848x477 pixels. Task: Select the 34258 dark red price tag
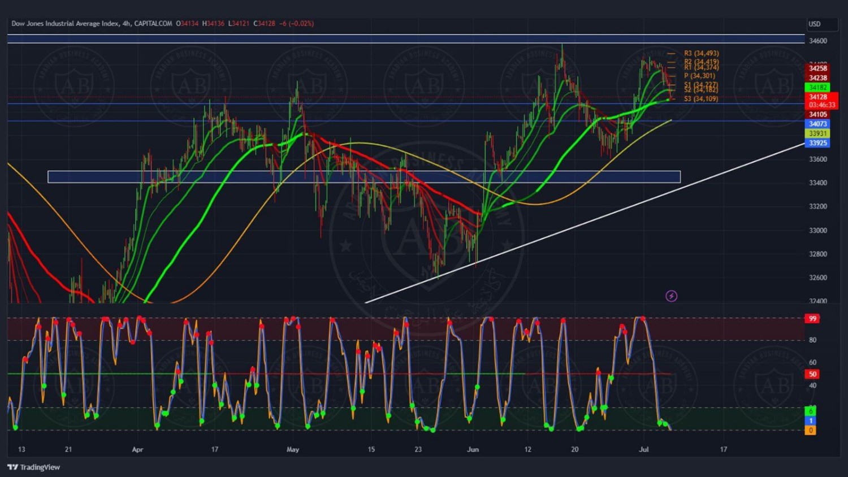click(x=817, y=68)
